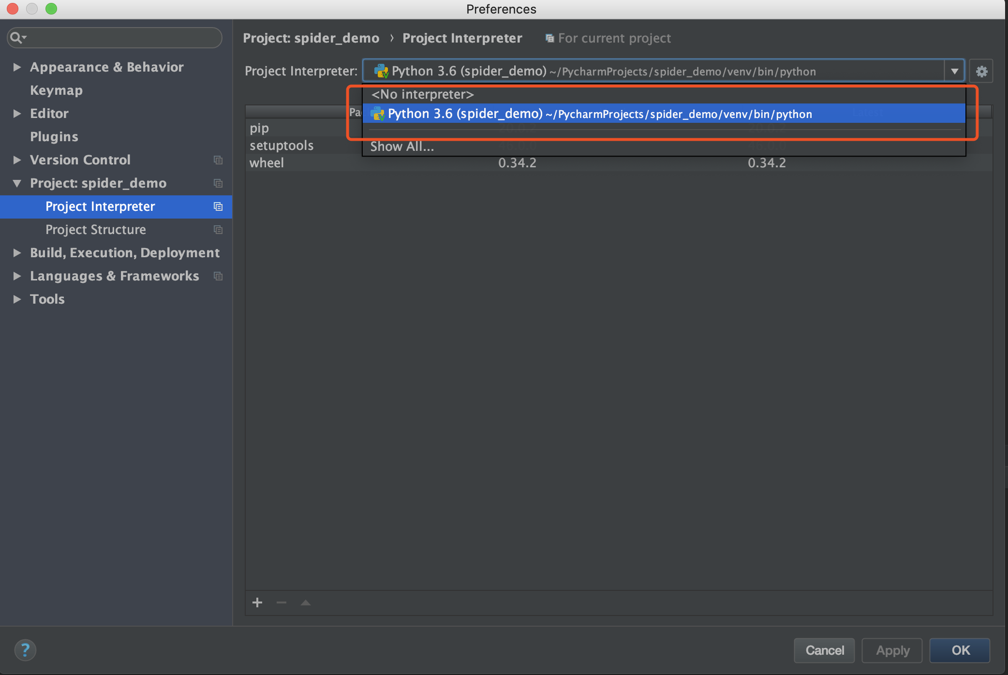Open the Keymap settings page

click(56, 90)
